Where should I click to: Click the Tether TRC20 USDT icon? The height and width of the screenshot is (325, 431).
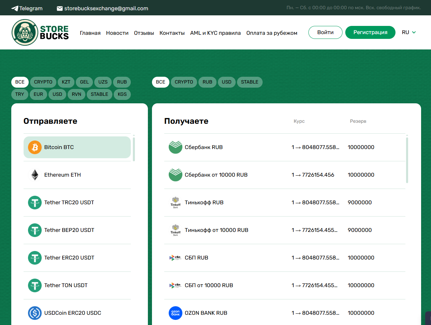(x=35, y=203)
